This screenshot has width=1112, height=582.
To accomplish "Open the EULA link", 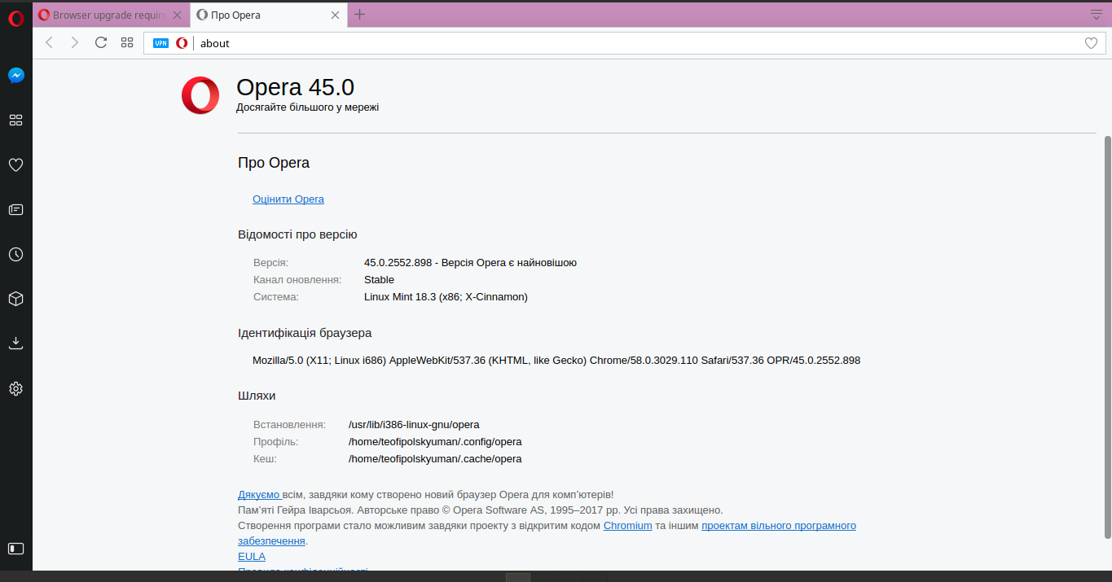I will 252,557.
